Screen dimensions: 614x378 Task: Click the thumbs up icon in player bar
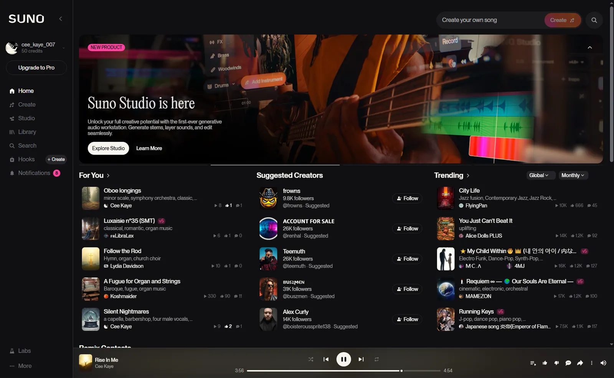pos(545,363)
